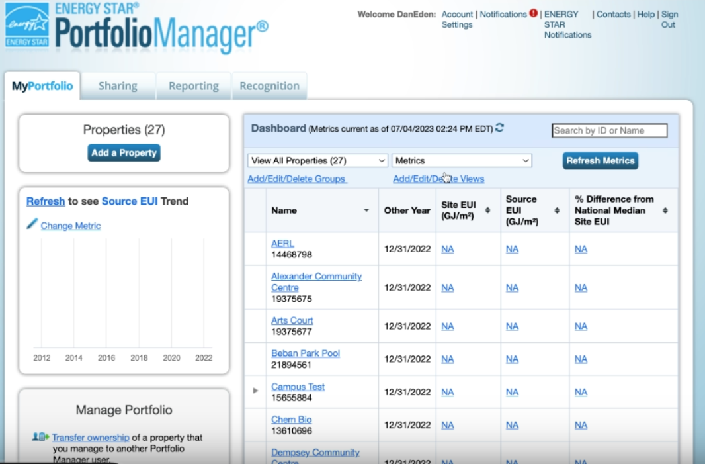Image resolution: width=705 pixels, height=464 pixels.
Task: Click Add/Edit/Delete Groups link
Action: pyautogui.click(x=297, y=179)
